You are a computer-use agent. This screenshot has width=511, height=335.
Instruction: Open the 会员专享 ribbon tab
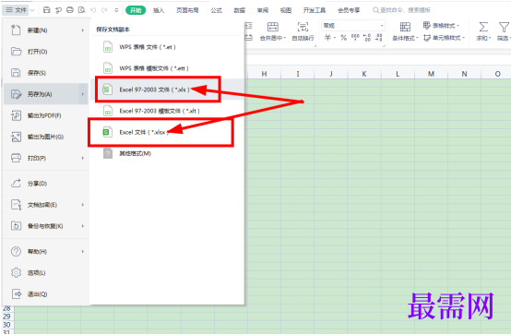[349, 10]
